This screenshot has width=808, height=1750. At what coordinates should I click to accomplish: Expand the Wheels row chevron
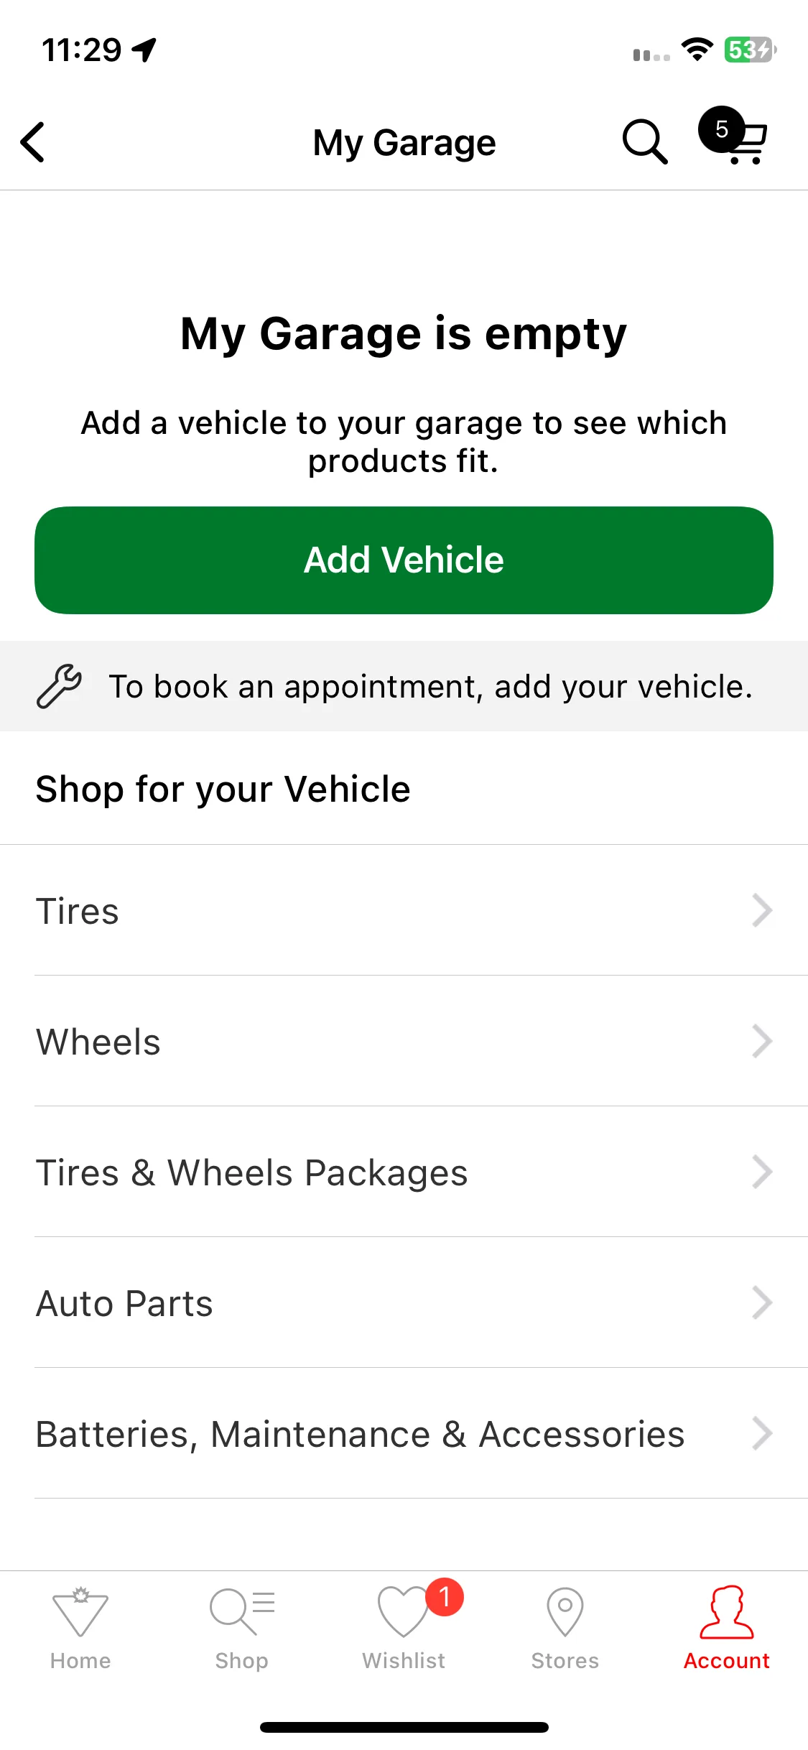pyautogui.click(x=762, y=1041)
